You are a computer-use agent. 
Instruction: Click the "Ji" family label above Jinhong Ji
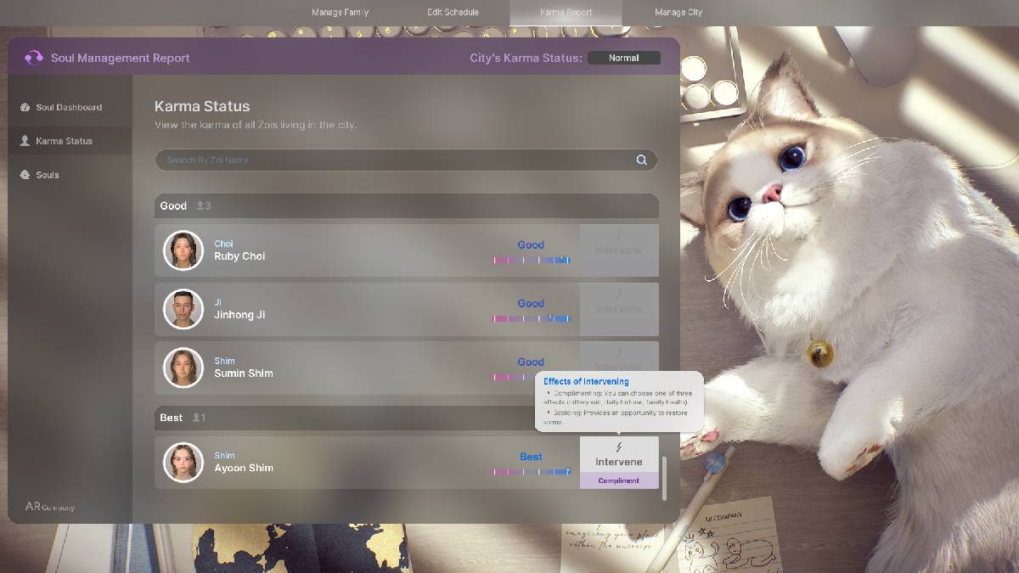point(218,302)
